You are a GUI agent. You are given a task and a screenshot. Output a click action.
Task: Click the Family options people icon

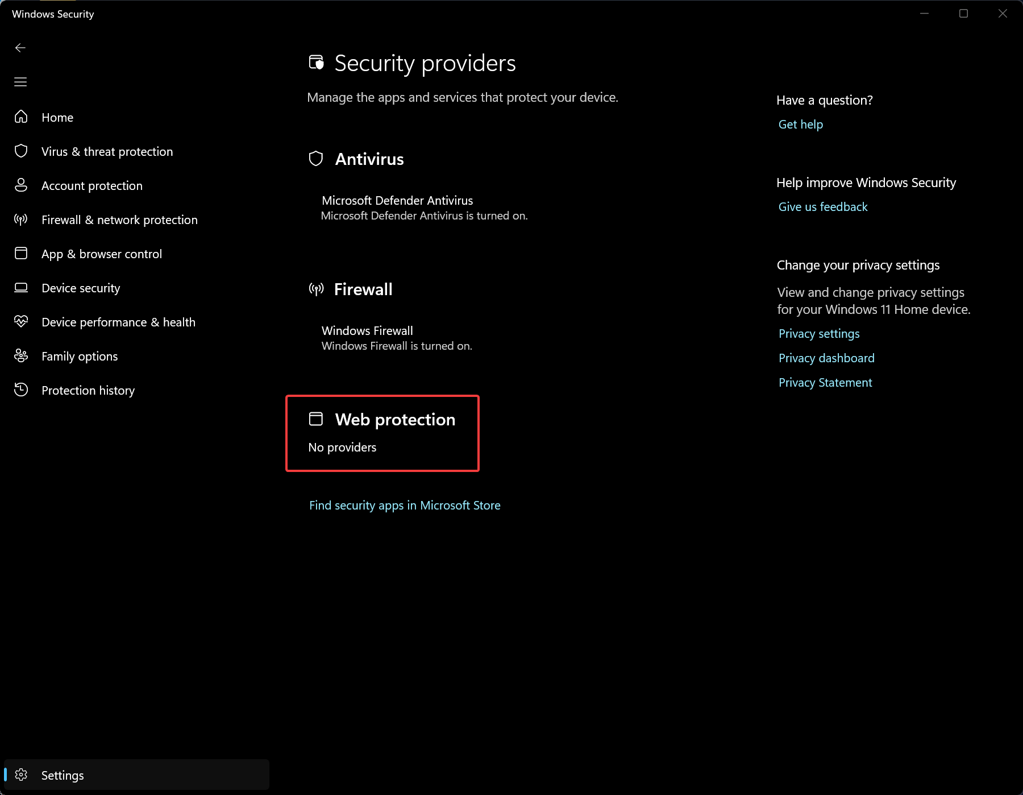pos(21,356)
